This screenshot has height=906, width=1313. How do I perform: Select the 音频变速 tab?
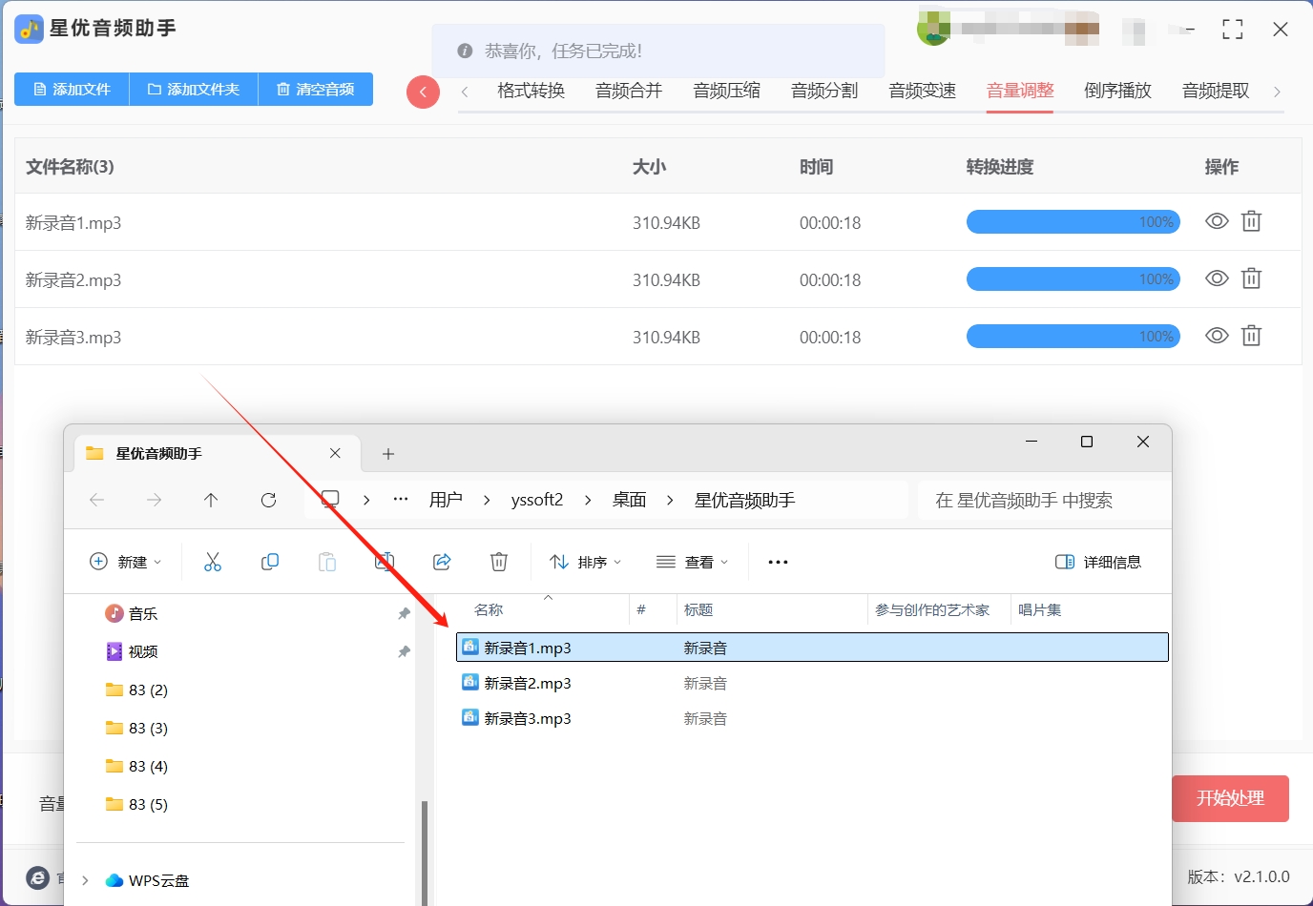tap(923, 91)
